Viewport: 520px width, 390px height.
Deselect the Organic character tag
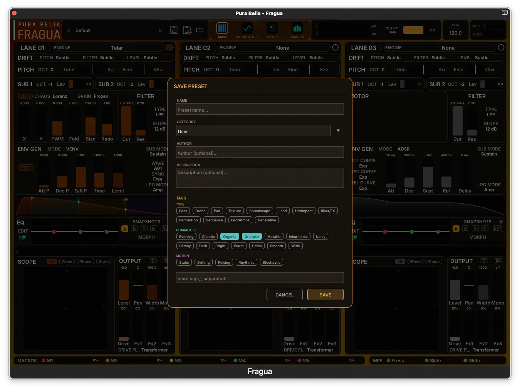coord(230,236)
